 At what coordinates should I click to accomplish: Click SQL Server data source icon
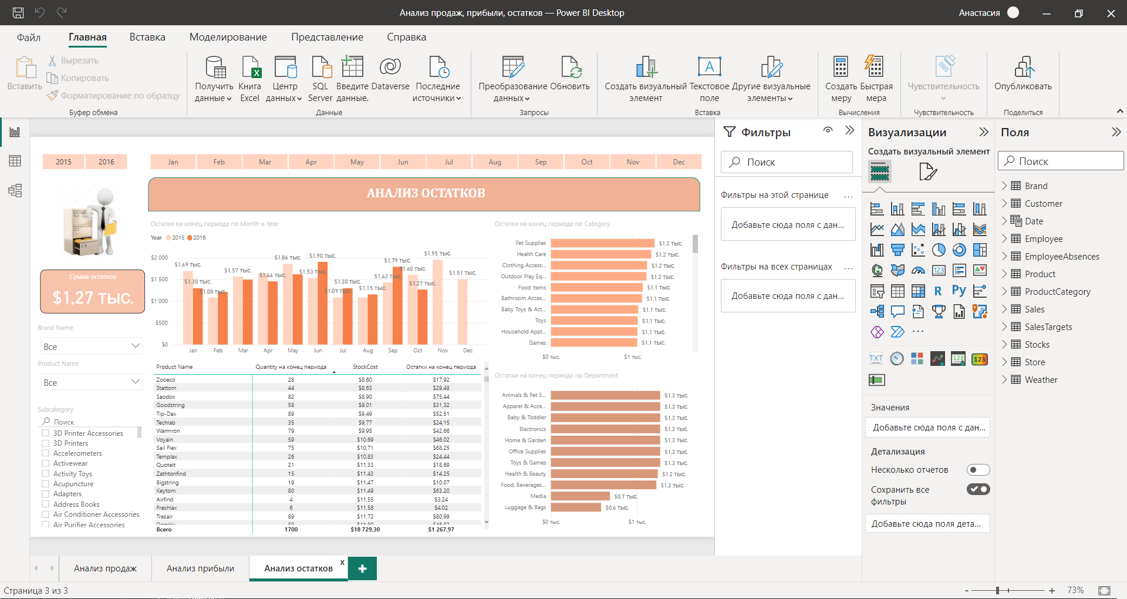(321, 67)
